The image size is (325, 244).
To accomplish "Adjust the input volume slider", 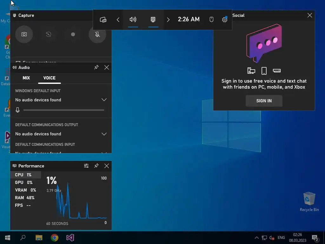I will 63,110.
